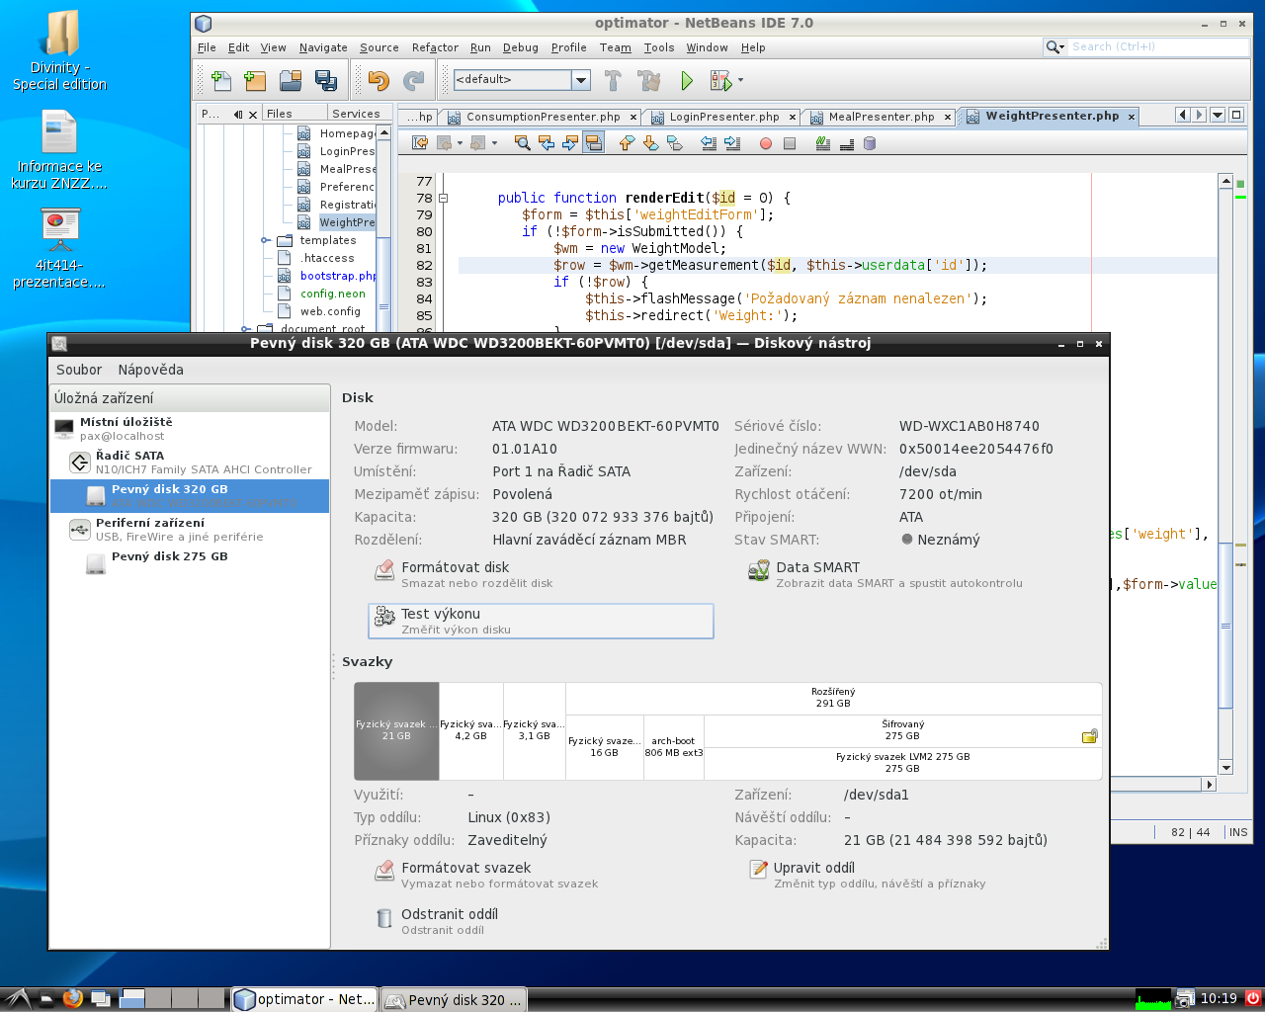
Task: Click the Formátovat svazek icon
Action: [384, 873]
